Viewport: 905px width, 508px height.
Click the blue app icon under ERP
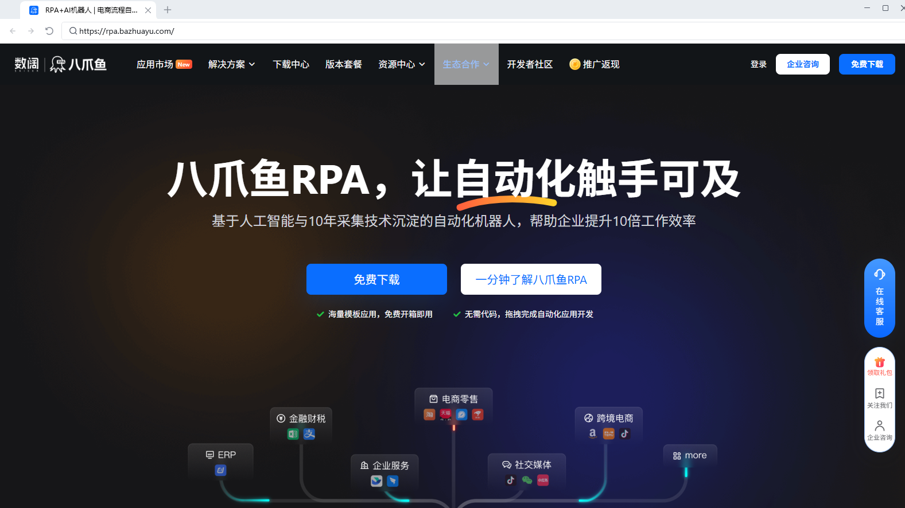[x=220, y=470]
